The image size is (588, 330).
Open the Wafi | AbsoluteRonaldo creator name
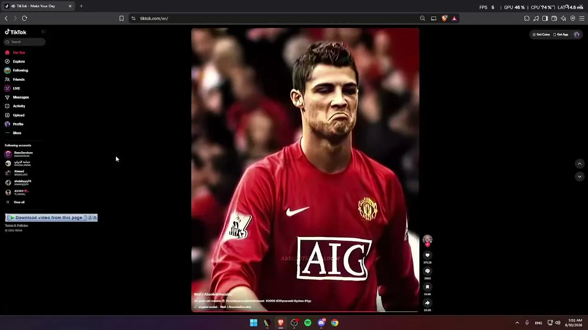213,294
